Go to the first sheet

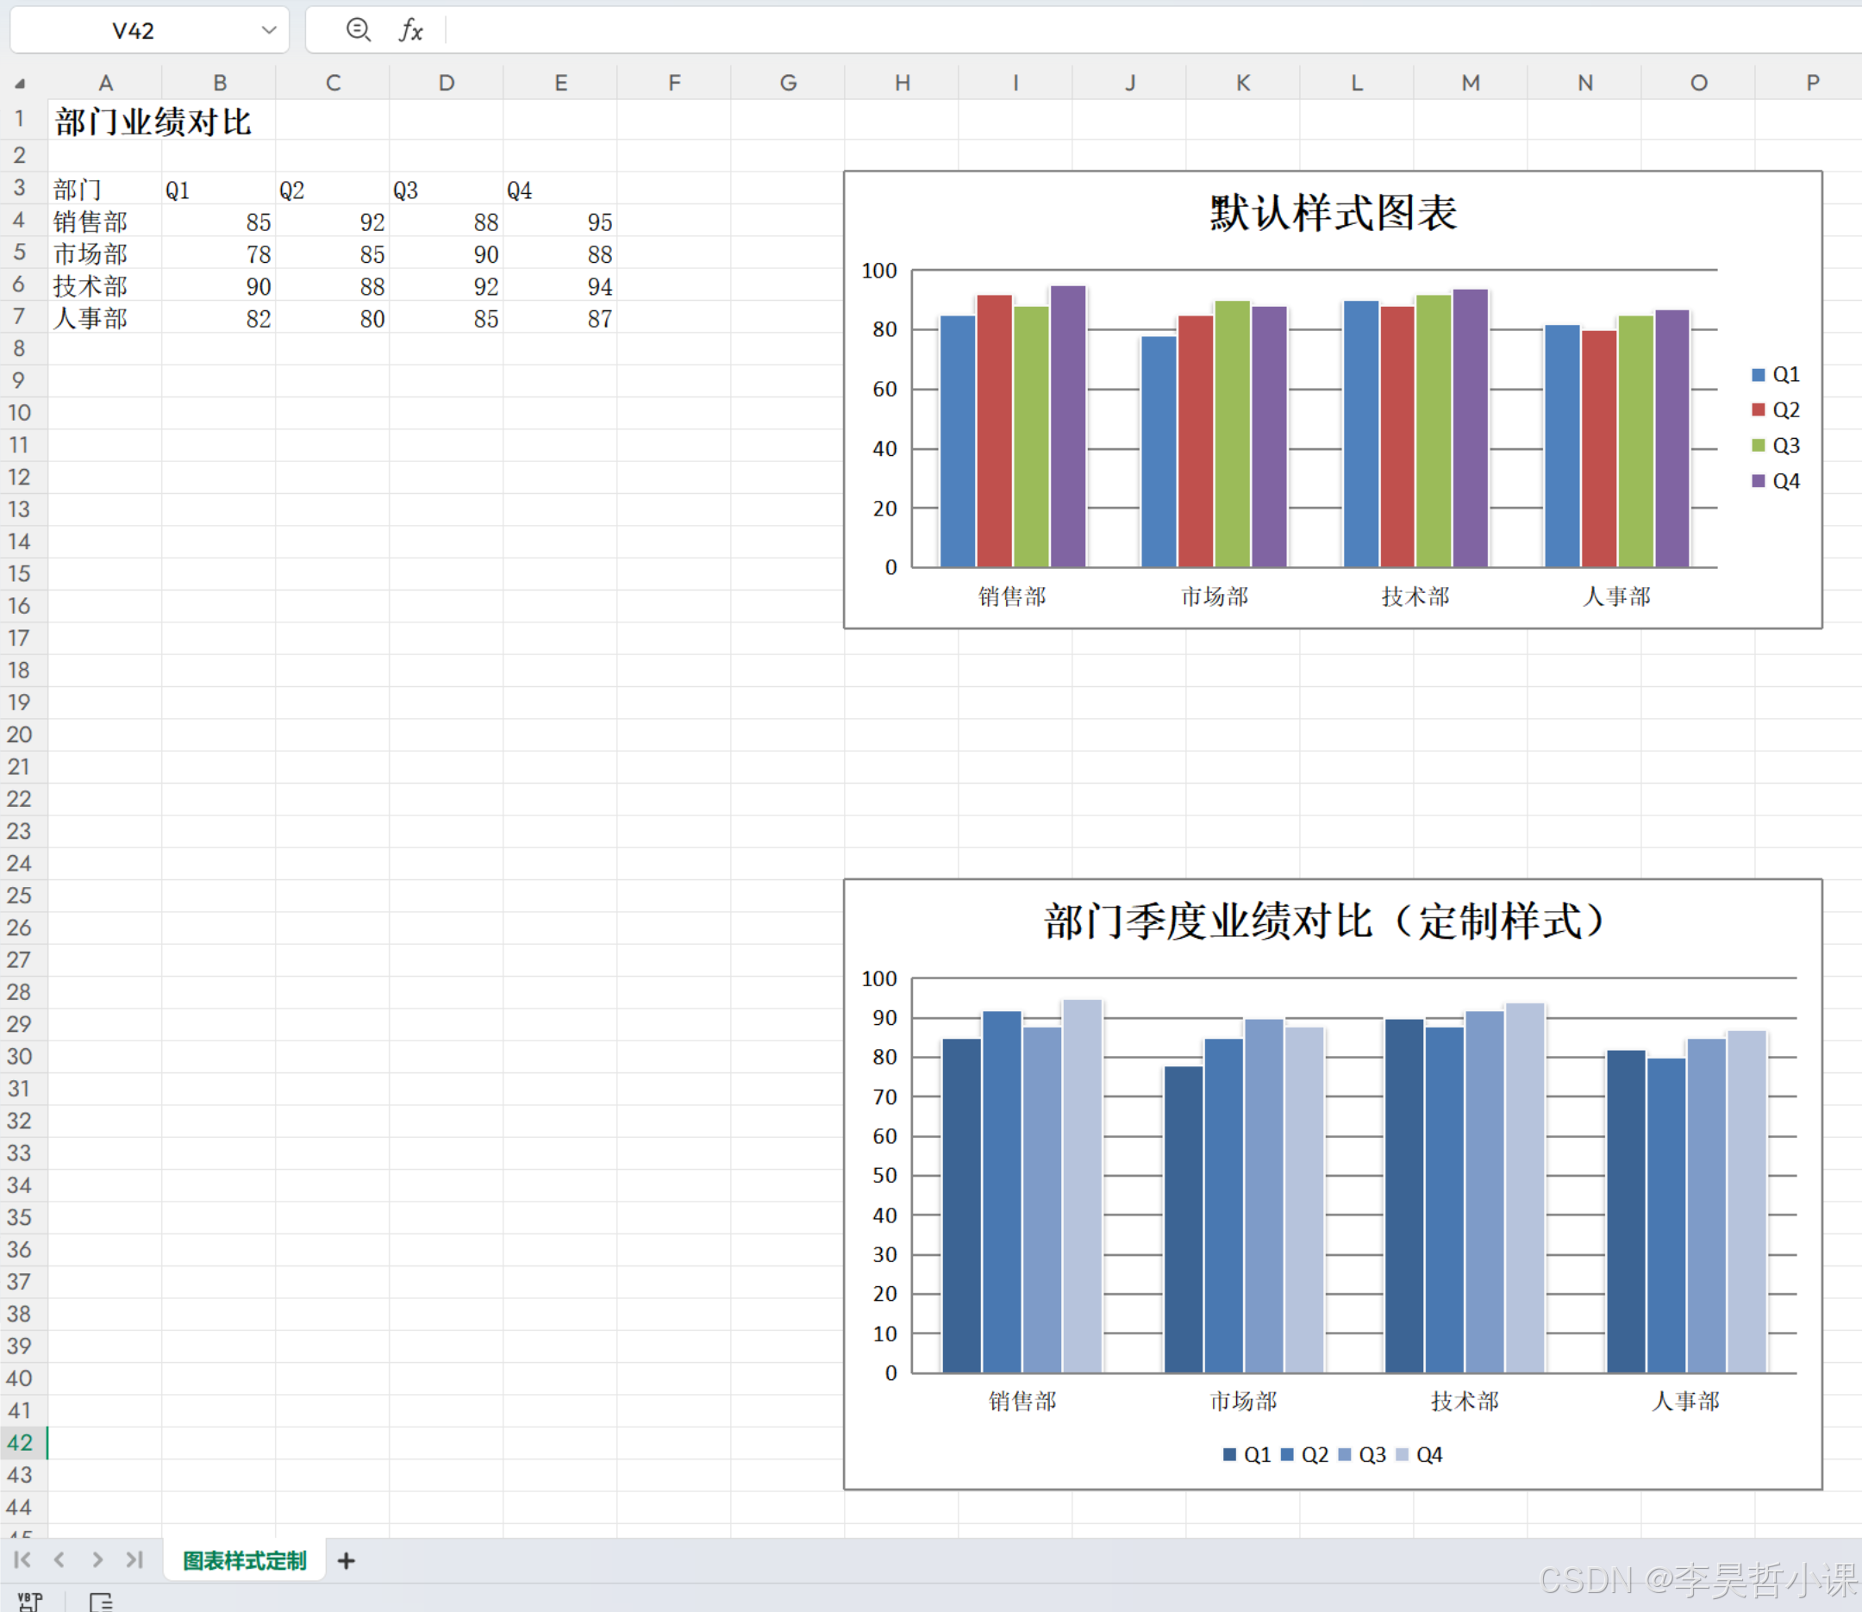coord(22,1559)
